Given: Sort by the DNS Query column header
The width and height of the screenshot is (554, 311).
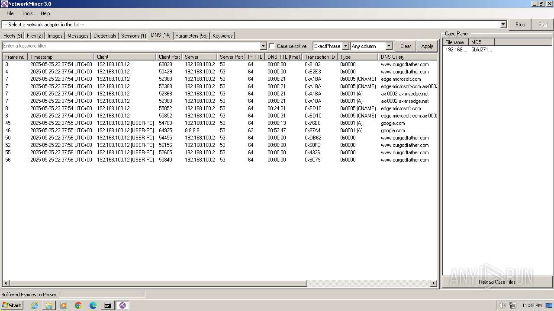Looking at the screenshot, I should (408, 57).
